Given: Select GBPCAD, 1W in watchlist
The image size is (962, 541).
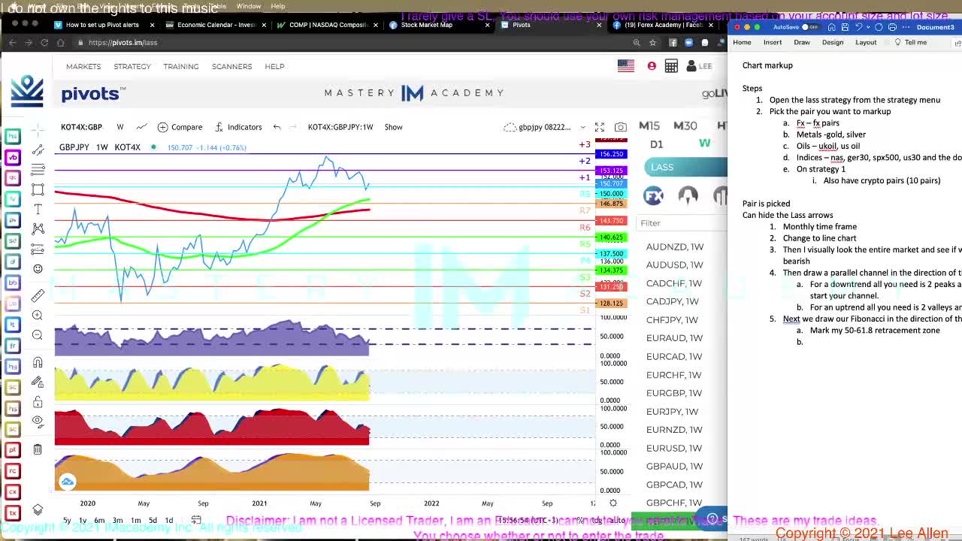Looking at the screenshot, I should click(x=674, y=485).
